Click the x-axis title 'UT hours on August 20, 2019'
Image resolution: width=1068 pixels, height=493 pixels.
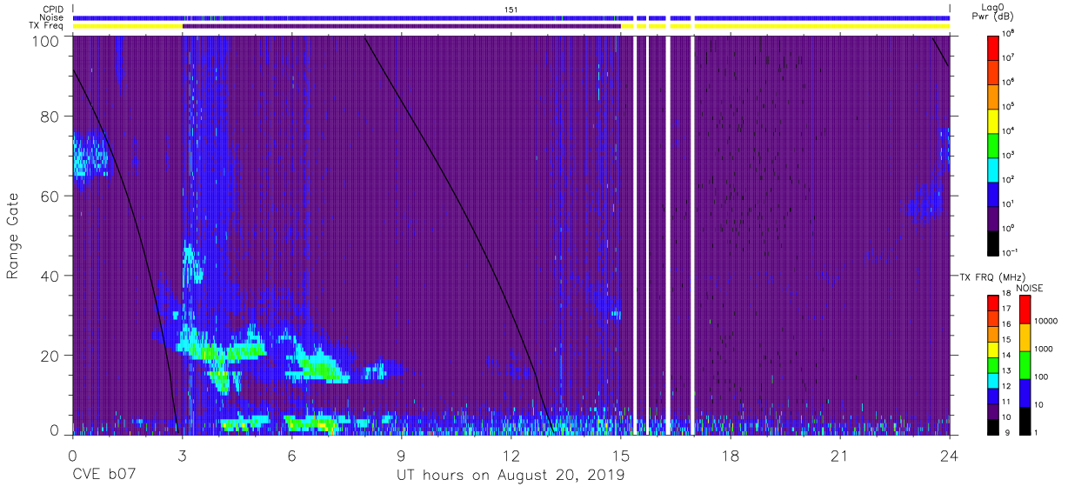[x=511, y=475]
